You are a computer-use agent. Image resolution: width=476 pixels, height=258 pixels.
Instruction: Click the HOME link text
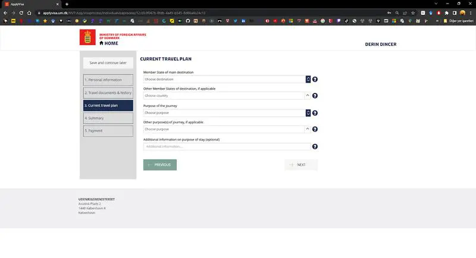click(x=111, y=43)
